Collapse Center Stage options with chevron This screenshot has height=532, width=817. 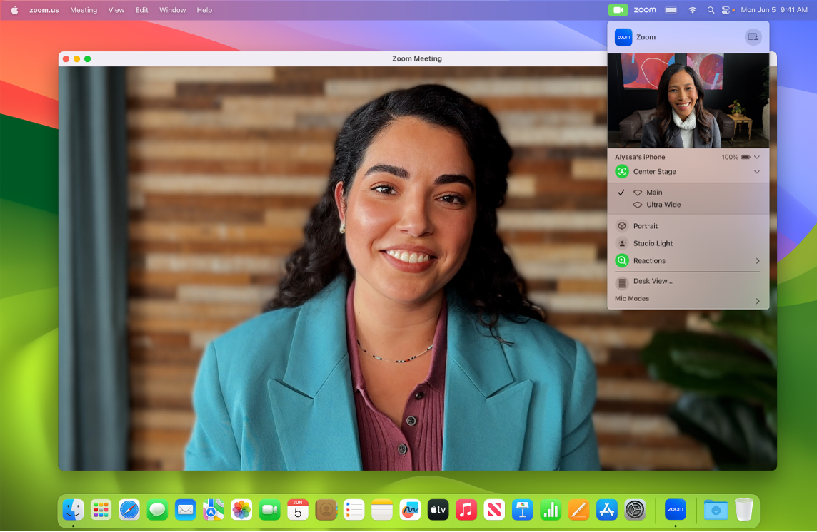(757, 172)
